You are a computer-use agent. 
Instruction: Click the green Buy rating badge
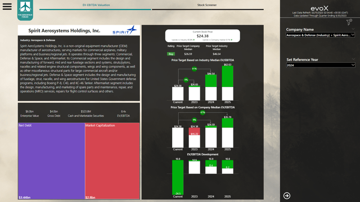tap(171, 54)
